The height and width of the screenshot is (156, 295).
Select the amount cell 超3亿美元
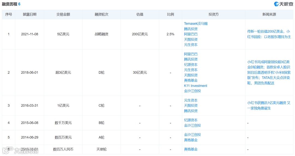(63, 72)
